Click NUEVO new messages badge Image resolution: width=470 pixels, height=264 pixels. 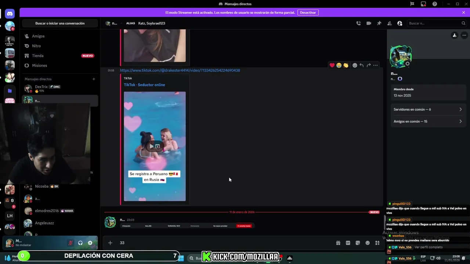click(375, 212)
